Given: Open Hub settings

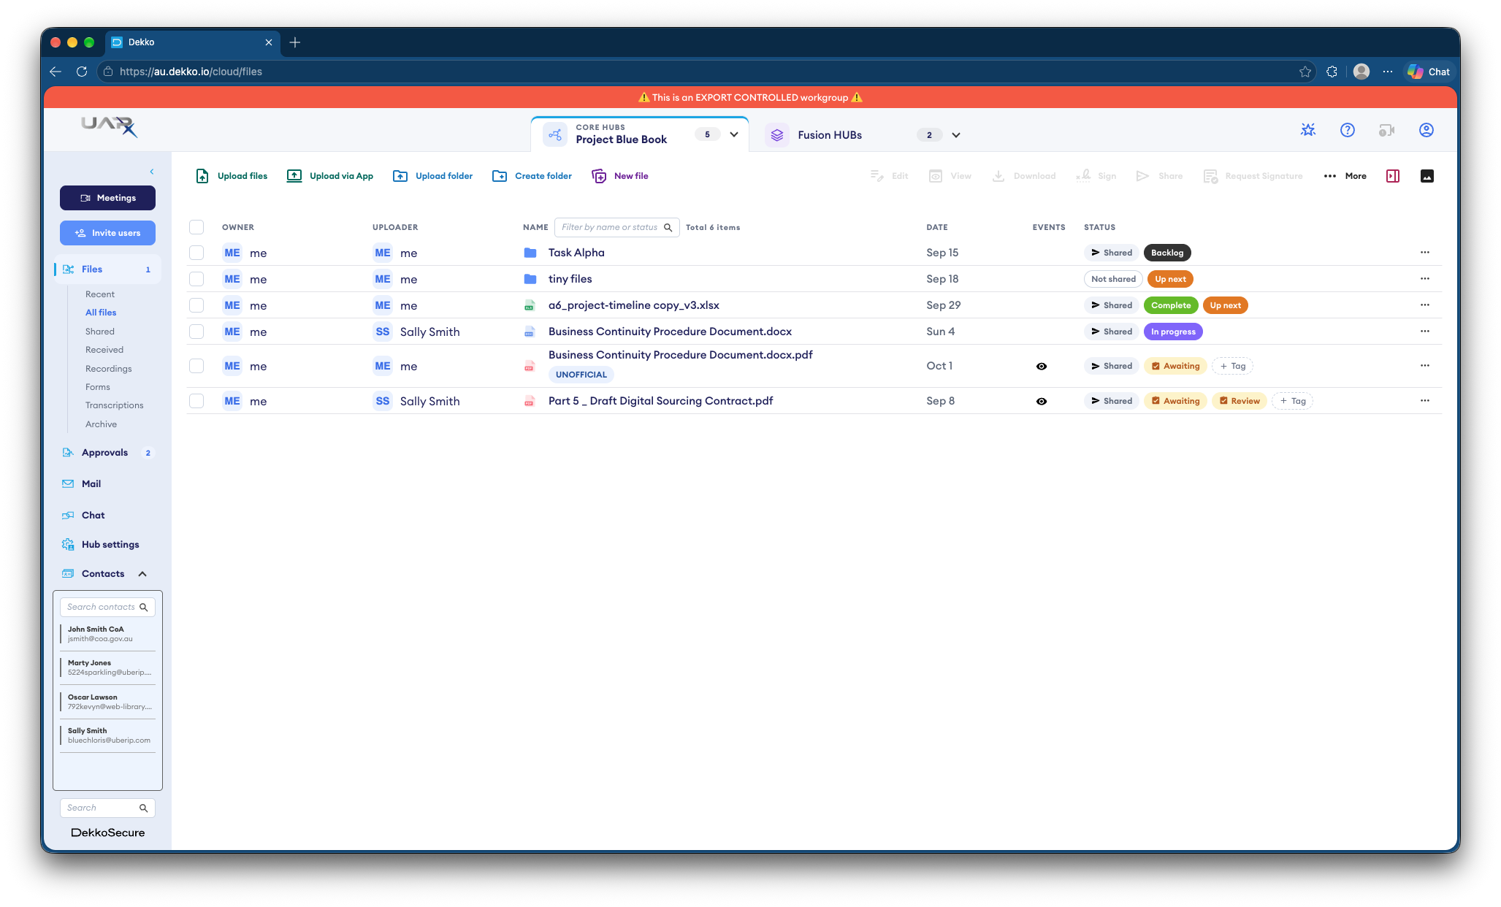Looking at the screenshot, I should click(x=110, y=545).
